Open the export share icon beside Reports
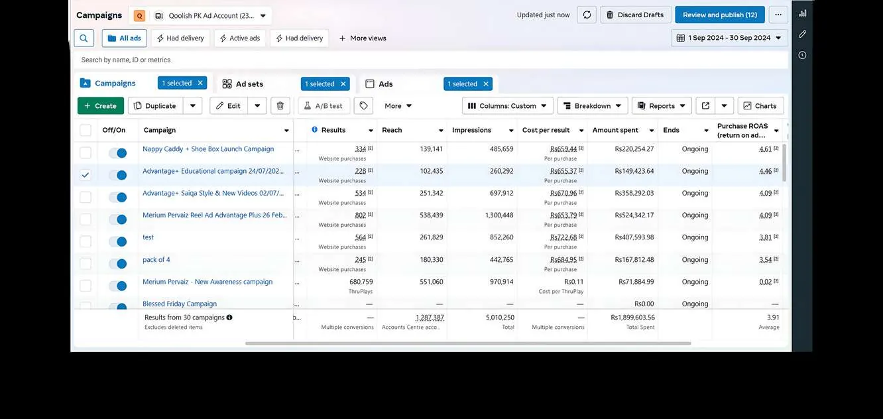The height and width of the screenshot is (419, 883). 705,105
